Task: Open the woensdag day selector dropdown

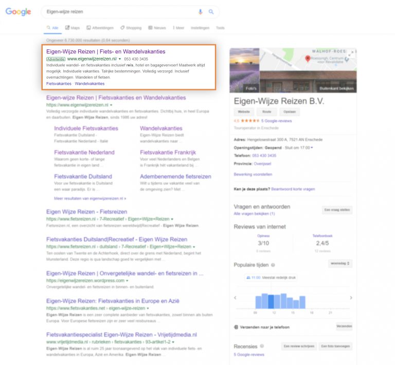Action: 340,263
